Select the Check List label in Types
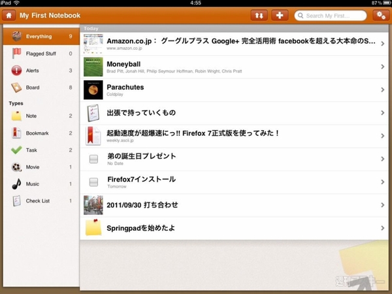Viewport: 392px width, 294px height. point(38,201)
